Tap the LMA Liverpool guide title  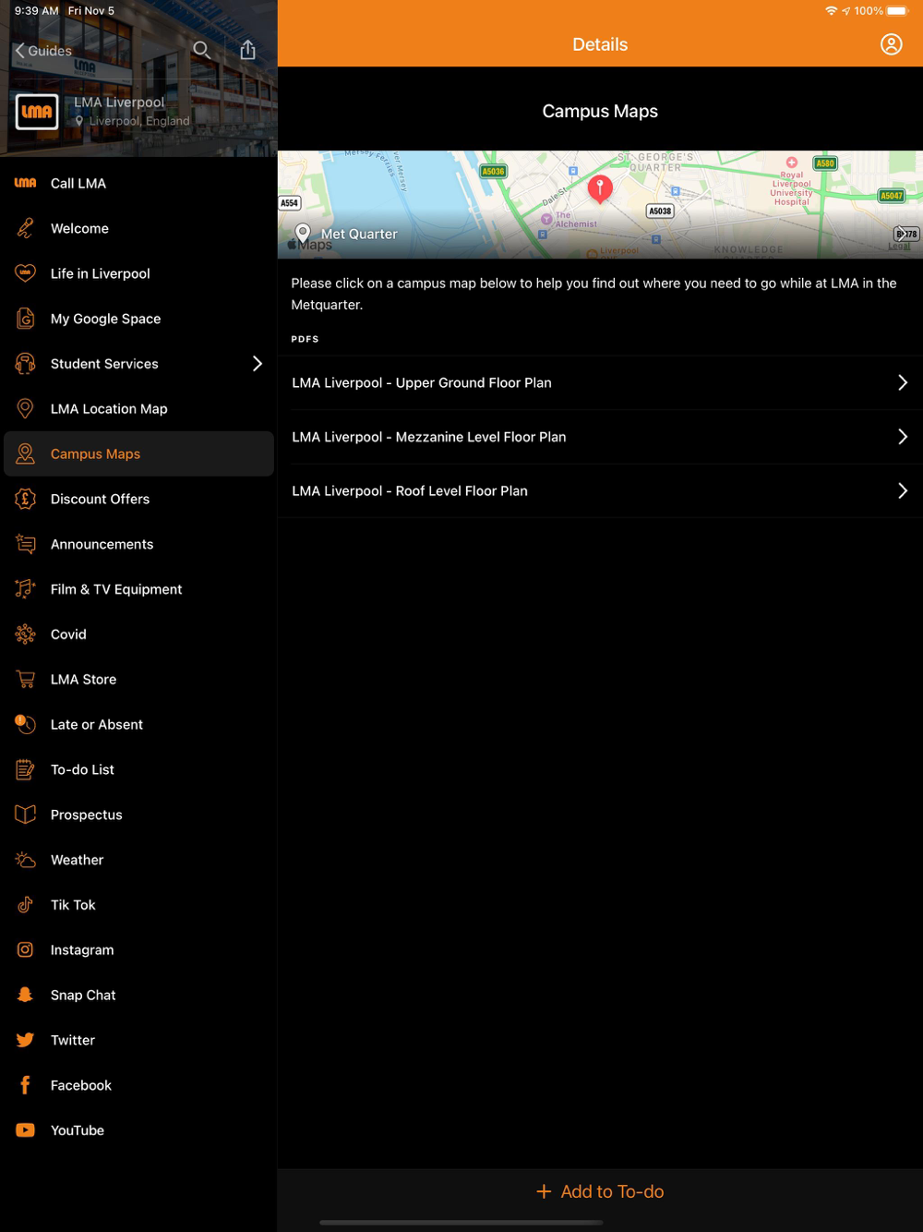pyautogui.click(x=119, y=103)
